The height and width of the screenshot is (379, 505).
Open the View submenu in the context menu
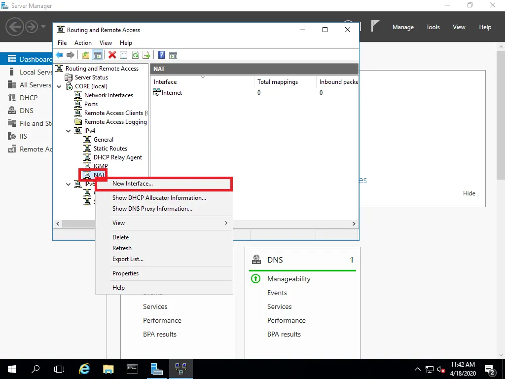point(164,223)
